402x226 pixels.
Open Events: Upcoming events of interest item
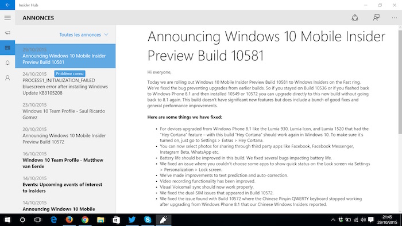click(65, 185)
